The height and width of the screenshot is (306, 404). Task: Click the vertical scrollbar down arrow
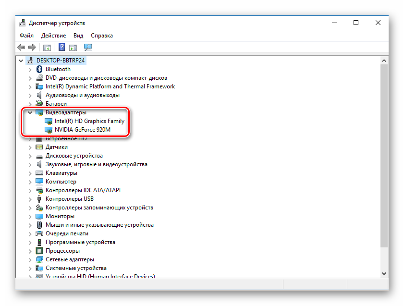(384, 273)
